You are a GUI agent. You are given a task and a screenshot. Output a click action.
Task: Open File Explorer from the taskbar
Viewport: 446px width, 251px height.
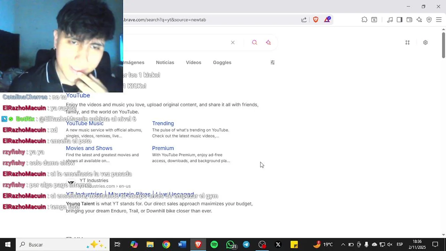point(150,245)
